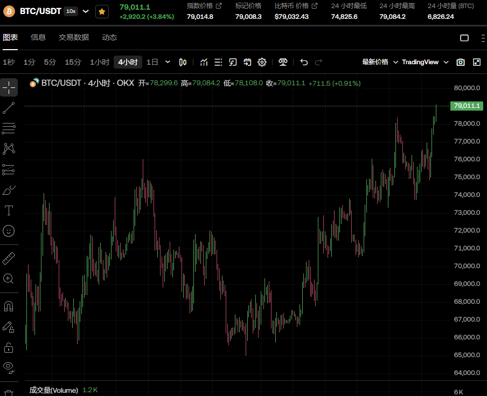Expand chart to fullscreen
487x396 pixels.
click(x=477, y=62)
